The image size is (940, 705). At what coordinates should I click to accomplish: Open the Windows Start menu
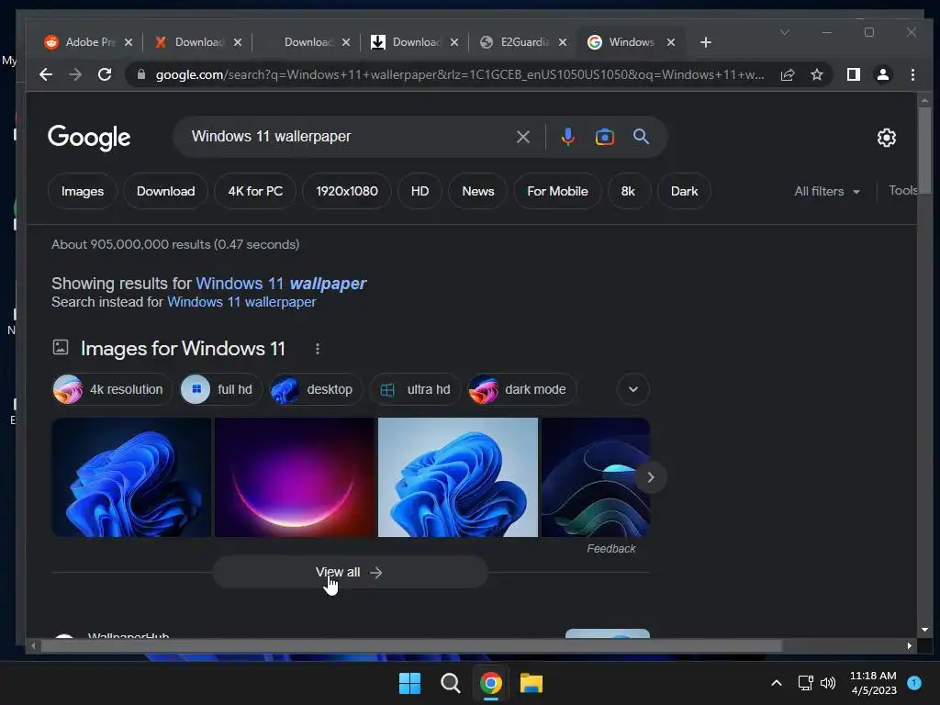click(x=410, y=683)
